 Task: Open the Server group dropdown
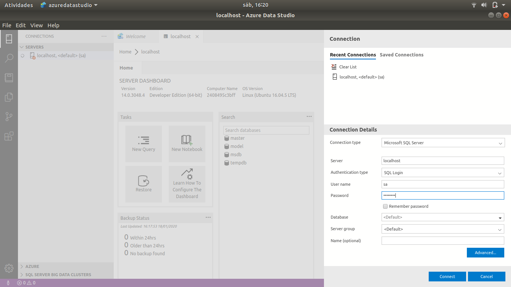[x=443, y=229]
